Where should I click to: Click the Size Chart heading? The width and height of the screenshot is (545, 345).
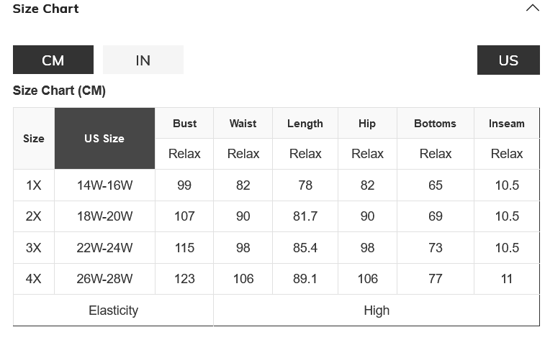[x=46, y=9]
